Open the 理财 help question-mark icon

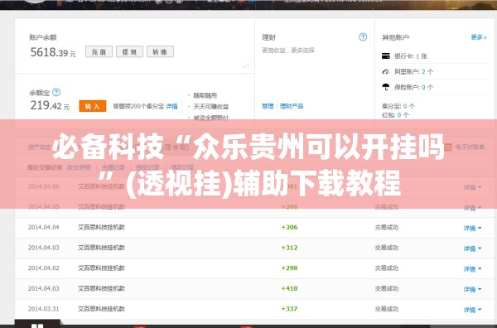(x=363, y=37)
